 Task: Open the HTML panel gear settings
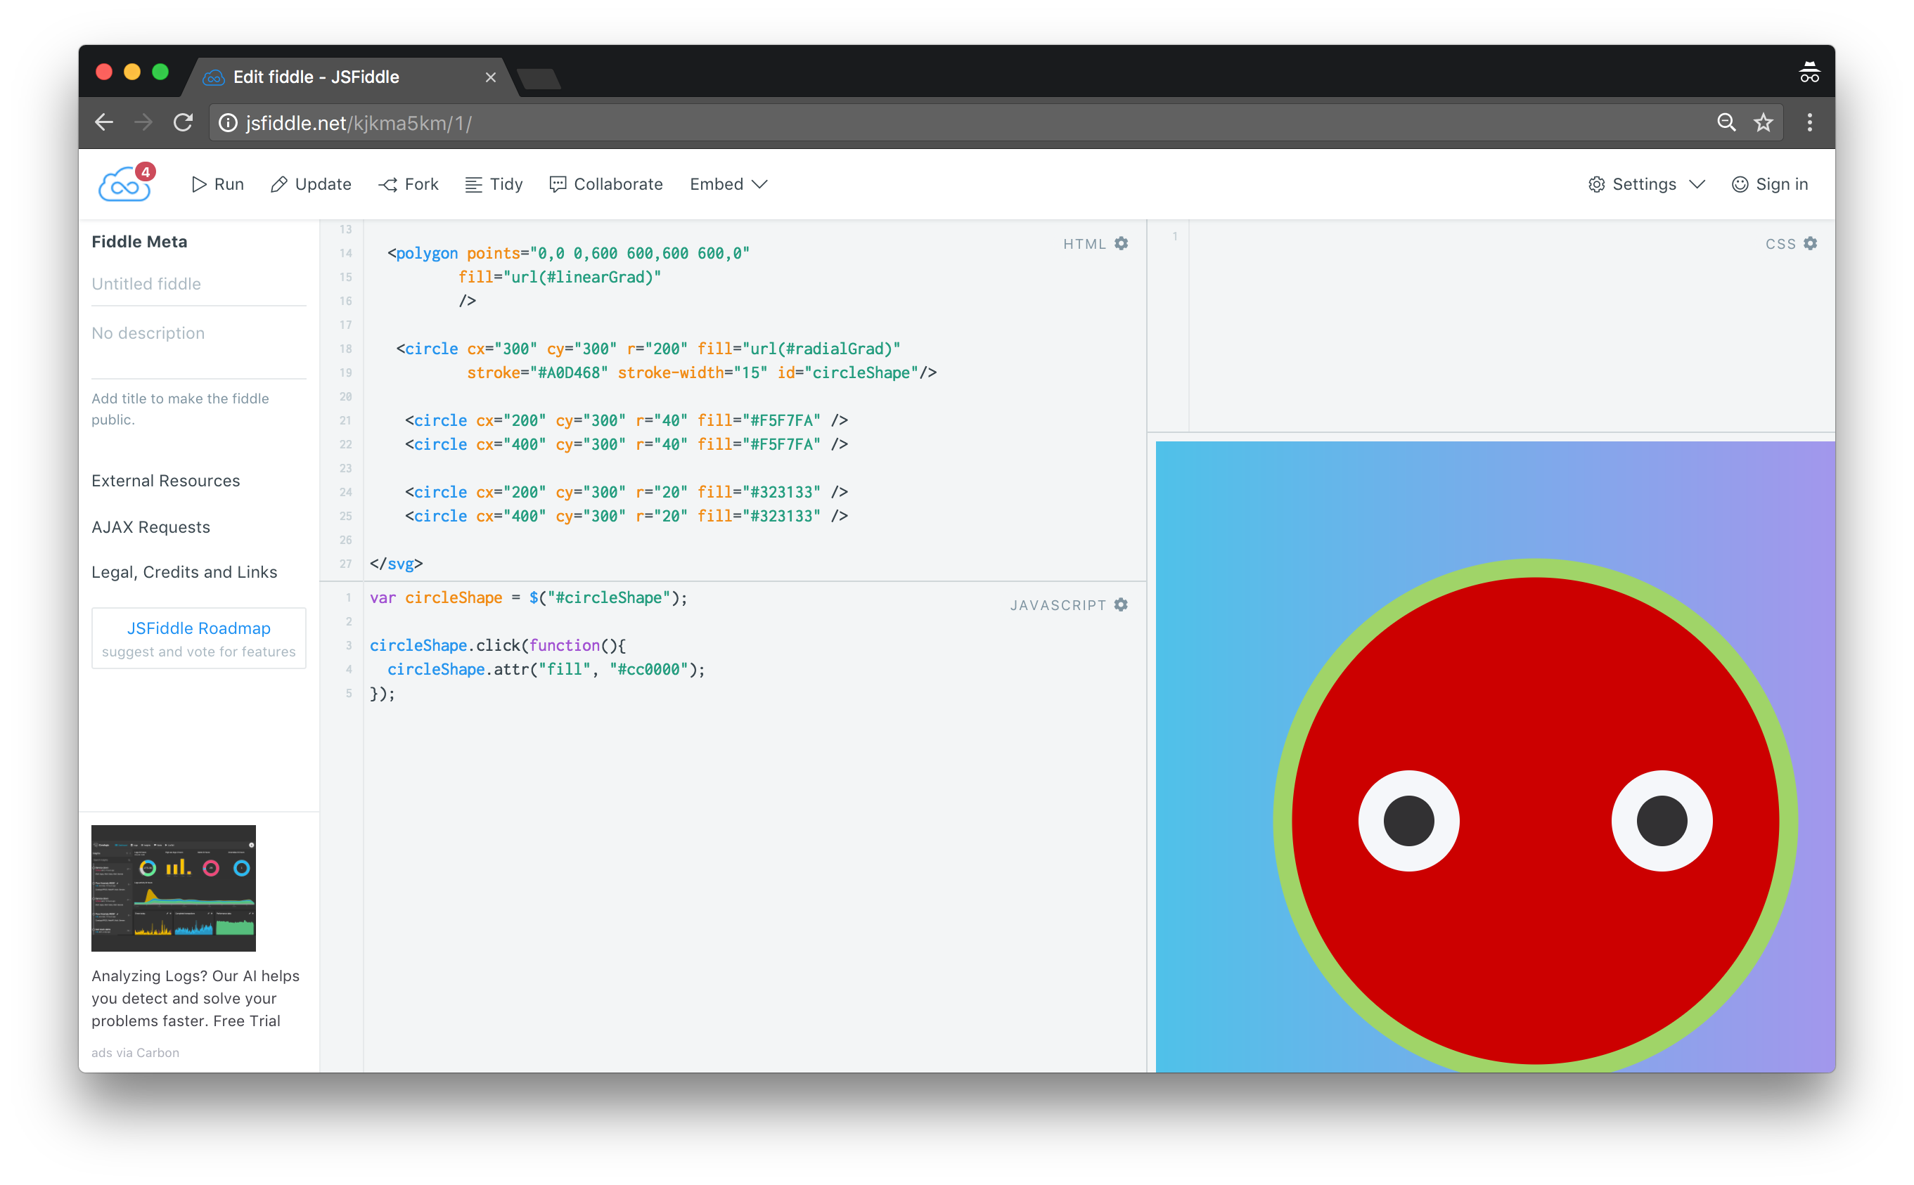[1122, 244]
